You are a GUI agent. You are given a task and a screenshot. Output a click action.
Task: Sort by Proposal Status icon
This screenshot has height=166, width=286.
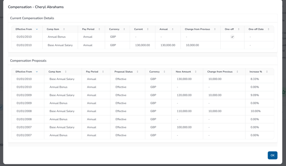pos(137,72)
